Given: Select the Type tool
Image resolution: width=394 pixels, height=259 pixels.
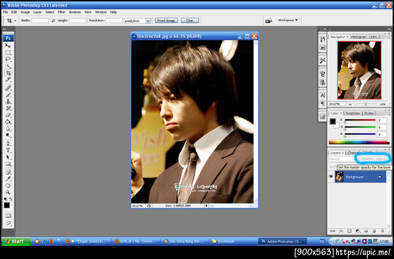Looking at the screenshot, I should point(8,150).
